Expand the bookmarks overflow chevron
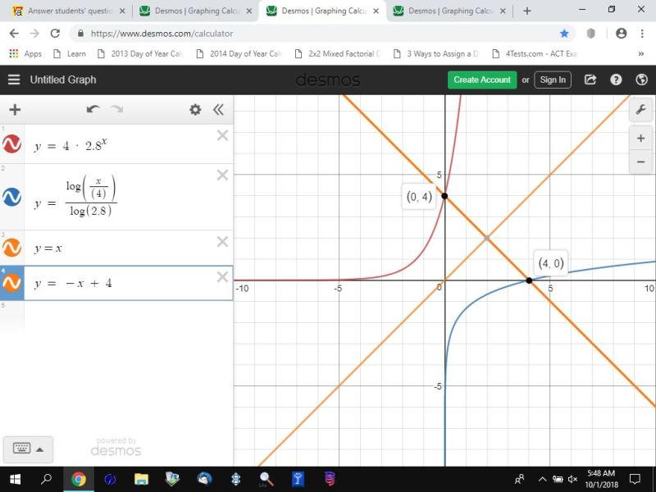The width and height of the screenshot is (656, 492). pyautogui.click(x=641, y=53)
